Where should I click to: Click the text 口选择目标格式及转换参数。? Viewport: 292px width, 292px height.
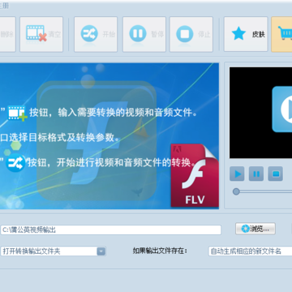point(60,138)
